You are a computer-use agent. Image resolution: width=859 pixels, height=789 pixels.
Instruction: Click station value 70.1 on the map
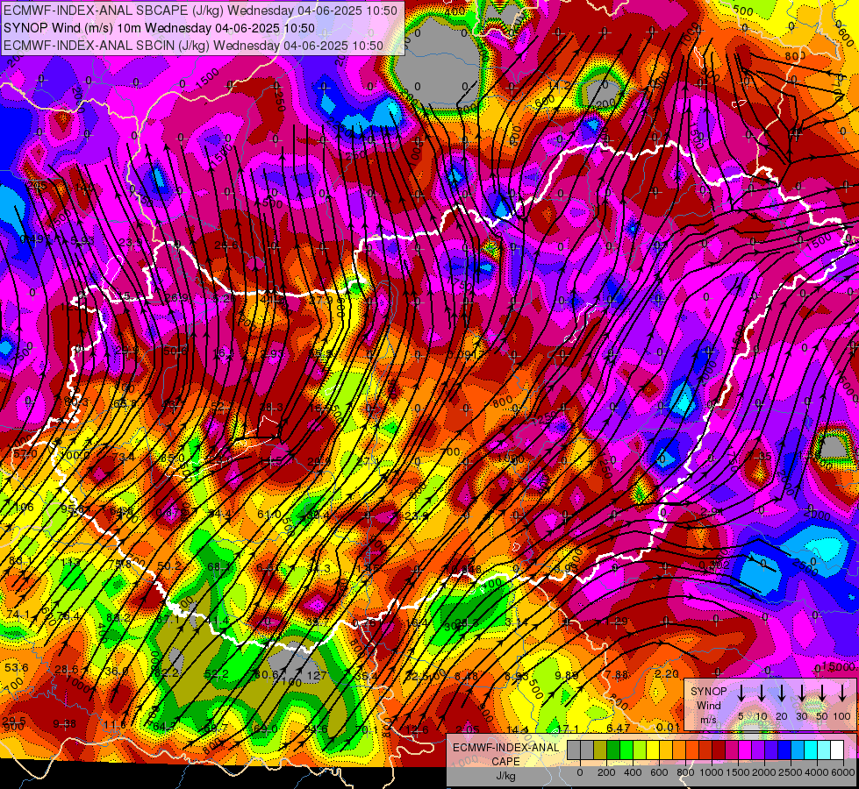pos(367,730)
